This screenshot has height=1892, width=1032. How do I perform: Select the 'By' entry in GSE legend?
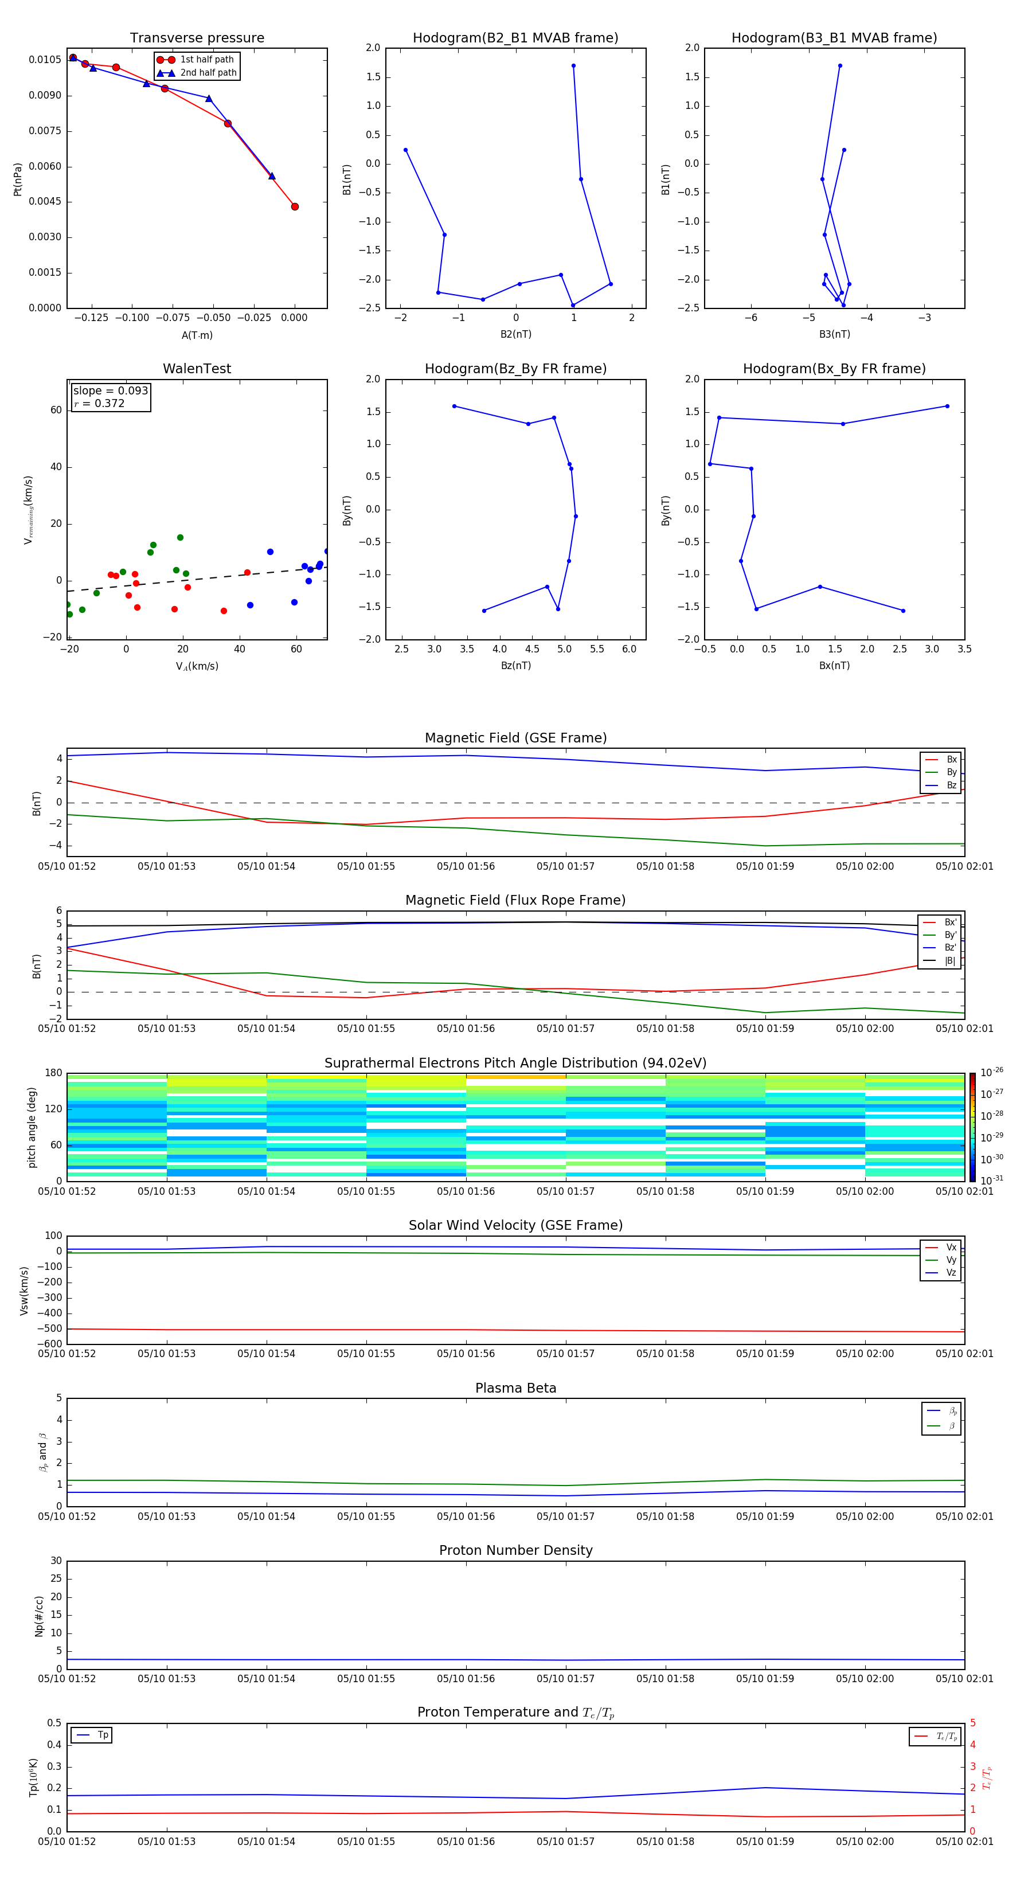pyautogui.click(x=941, y=773)
